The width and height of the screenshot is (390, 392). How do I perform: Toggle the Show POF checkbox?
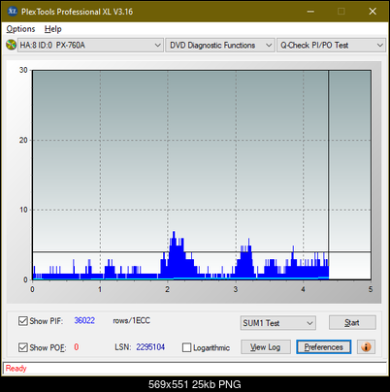(22, 347)
